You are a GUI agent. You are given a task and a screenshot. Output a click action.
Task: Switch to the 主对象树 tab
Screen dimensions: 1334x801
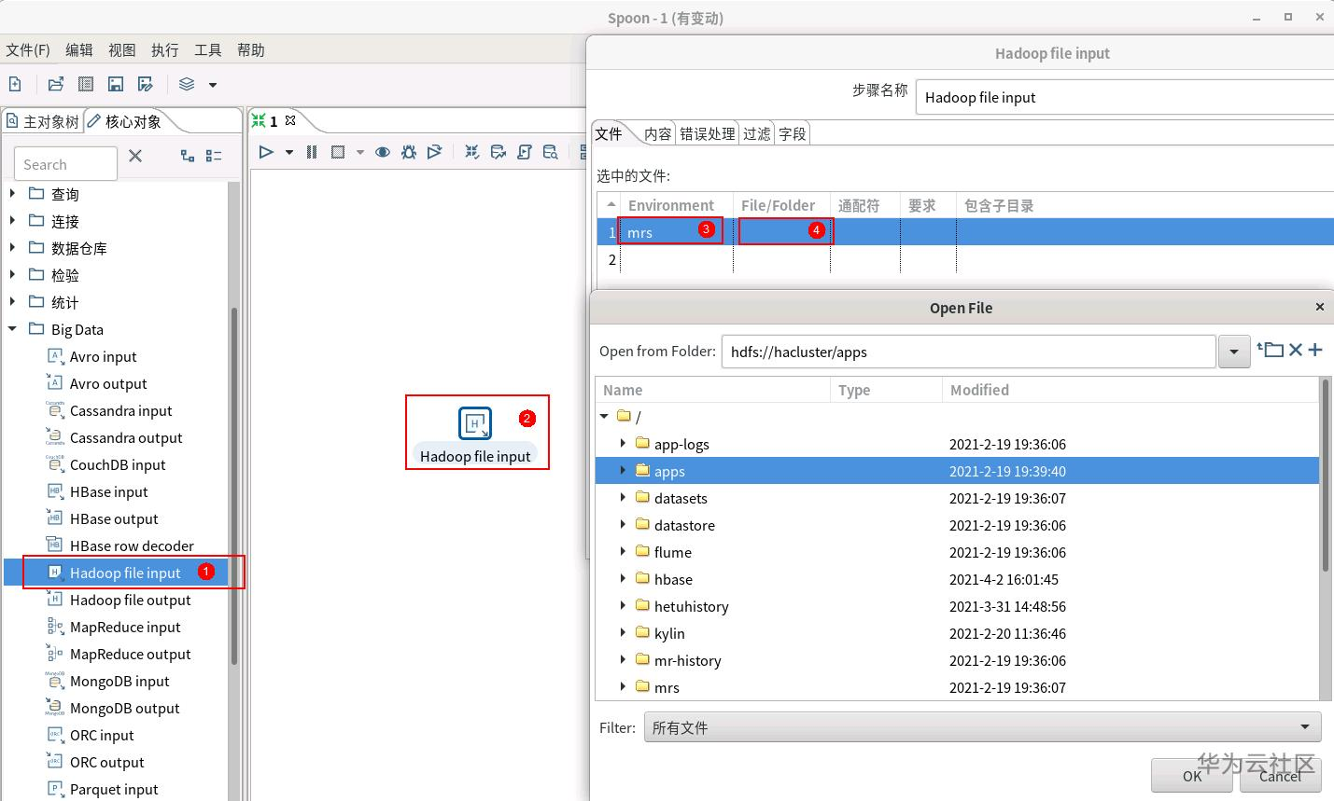42,121
